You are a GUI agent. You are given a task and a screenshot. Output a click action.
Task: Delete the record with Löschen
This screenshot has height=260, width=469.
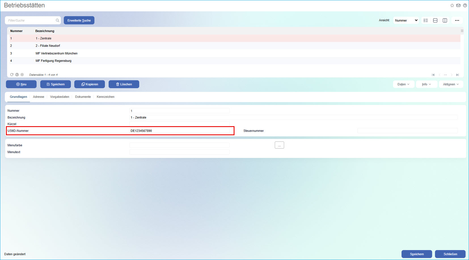tap(124, 84)
